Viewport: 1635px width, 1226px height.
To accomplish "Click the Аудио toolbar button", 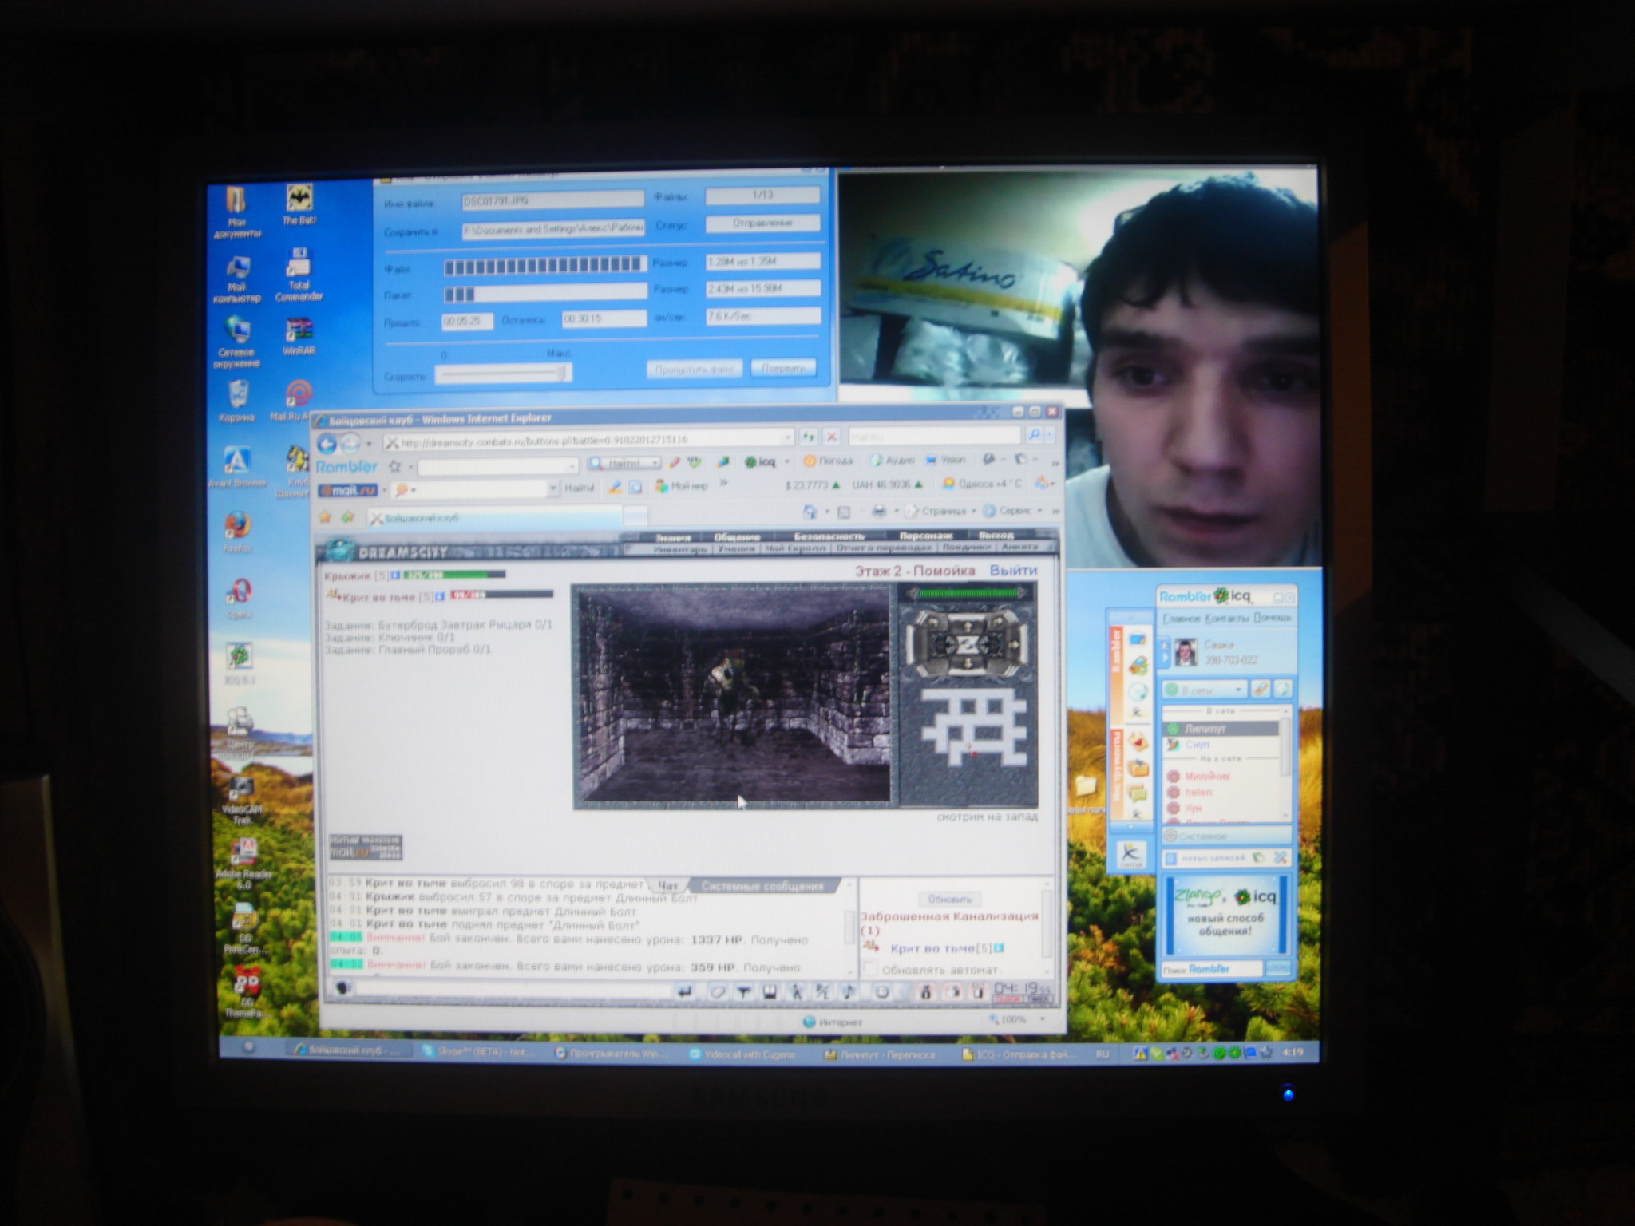I will pos(893,460).
